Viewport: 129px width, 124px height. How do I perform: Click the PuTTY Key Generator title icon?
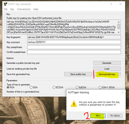point(6,4)
